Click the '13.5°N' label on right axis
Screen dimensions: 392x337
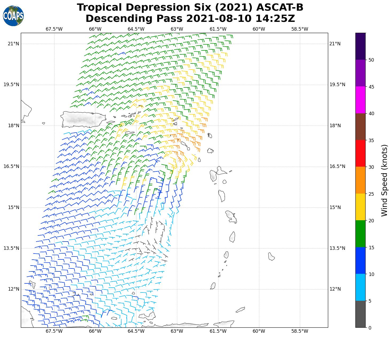tap(337, 248)
